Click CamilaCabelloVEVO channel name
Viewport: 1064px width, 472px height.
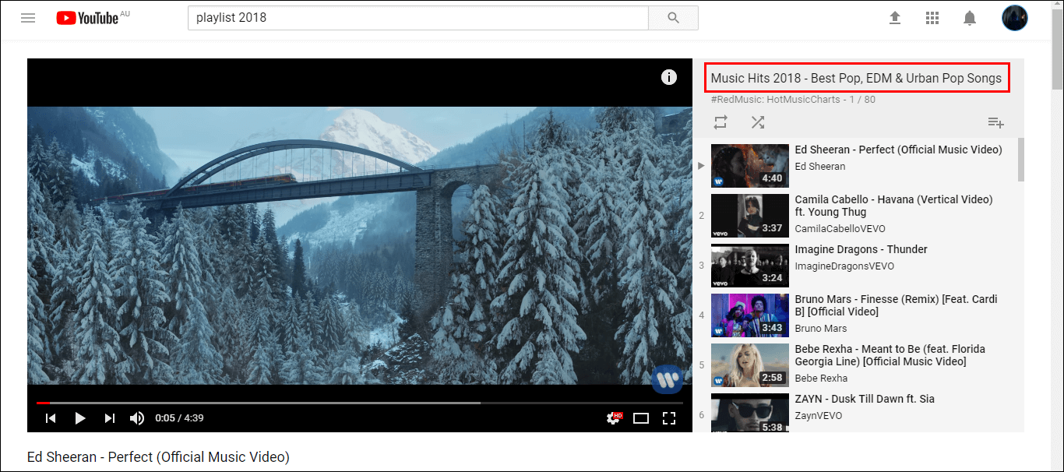pyautogui.click(x=840, y=229)
